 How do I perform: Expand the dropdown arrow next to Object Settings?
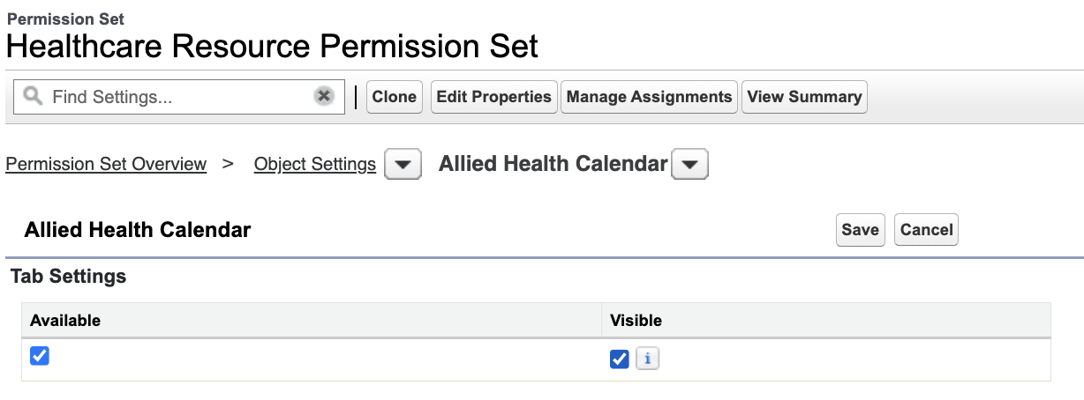click(x=403, y=165)
